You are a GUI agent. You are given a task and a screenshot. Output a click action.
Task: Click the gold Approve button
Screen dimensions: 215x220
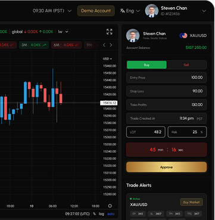tap(166, 167)
